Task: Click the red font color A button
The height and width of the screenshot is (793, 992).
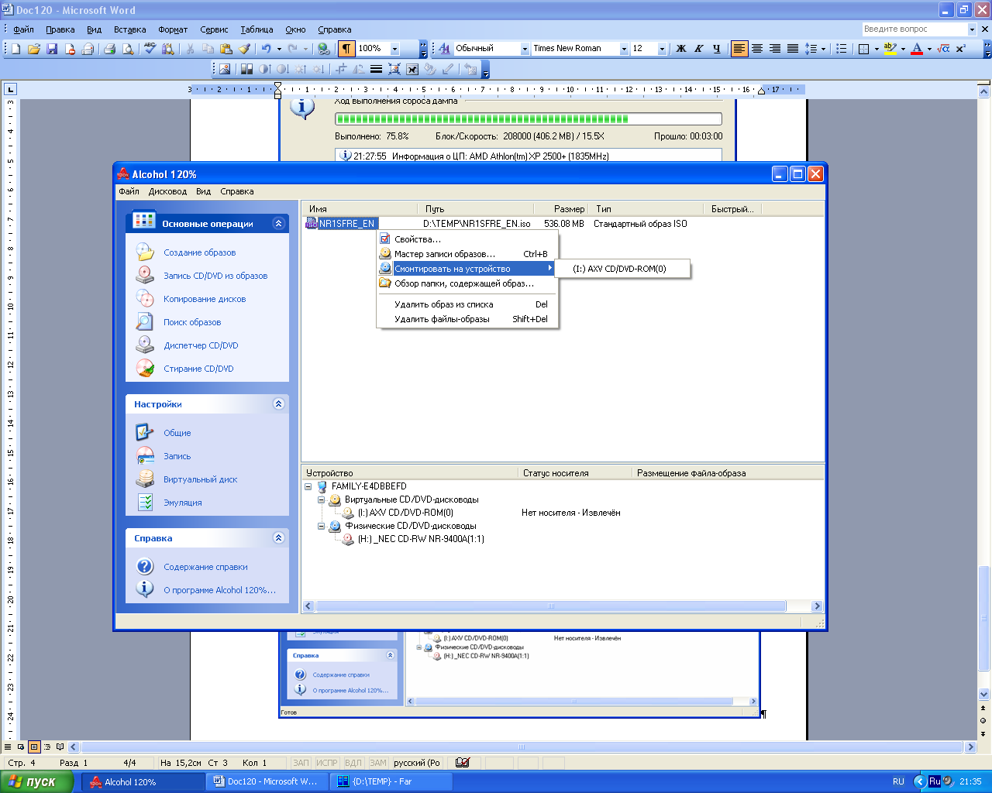Action: 917,48
